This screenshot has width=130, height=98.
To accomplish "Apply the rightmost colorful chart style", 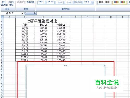I will click(x=122, y=2).
